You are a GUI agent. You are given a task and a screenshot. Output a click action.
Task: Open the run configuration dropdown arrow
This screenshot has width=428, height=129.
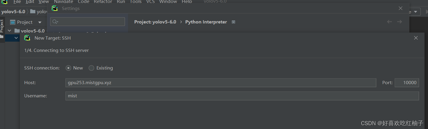(415, 12)
